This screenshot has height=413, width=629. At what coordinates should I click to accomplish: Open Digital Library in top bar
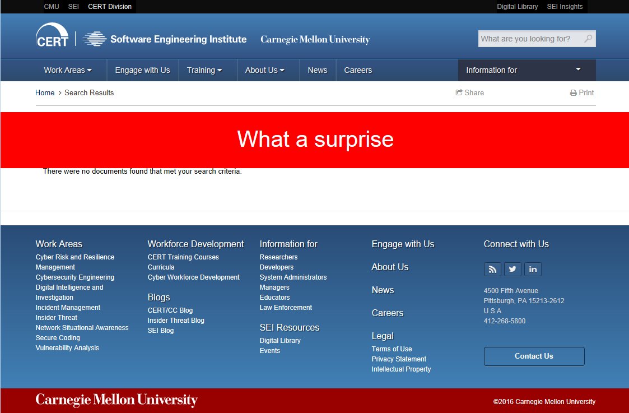[517, 6]
